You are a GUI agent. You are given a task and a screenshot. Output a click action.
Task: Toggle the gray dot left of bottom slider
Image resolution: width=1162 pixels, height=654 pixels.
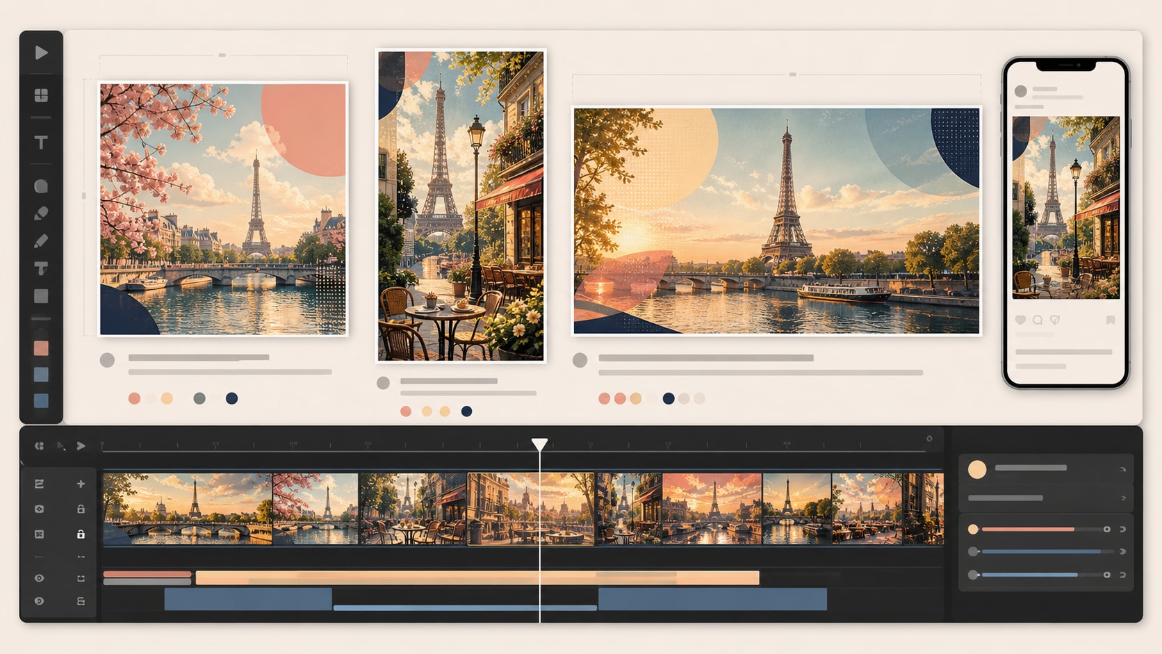[x=974, y=575]
